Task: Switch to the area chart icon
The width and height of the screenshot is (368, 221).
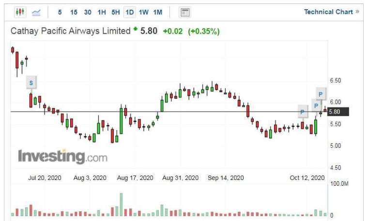Action: [36, 12]
